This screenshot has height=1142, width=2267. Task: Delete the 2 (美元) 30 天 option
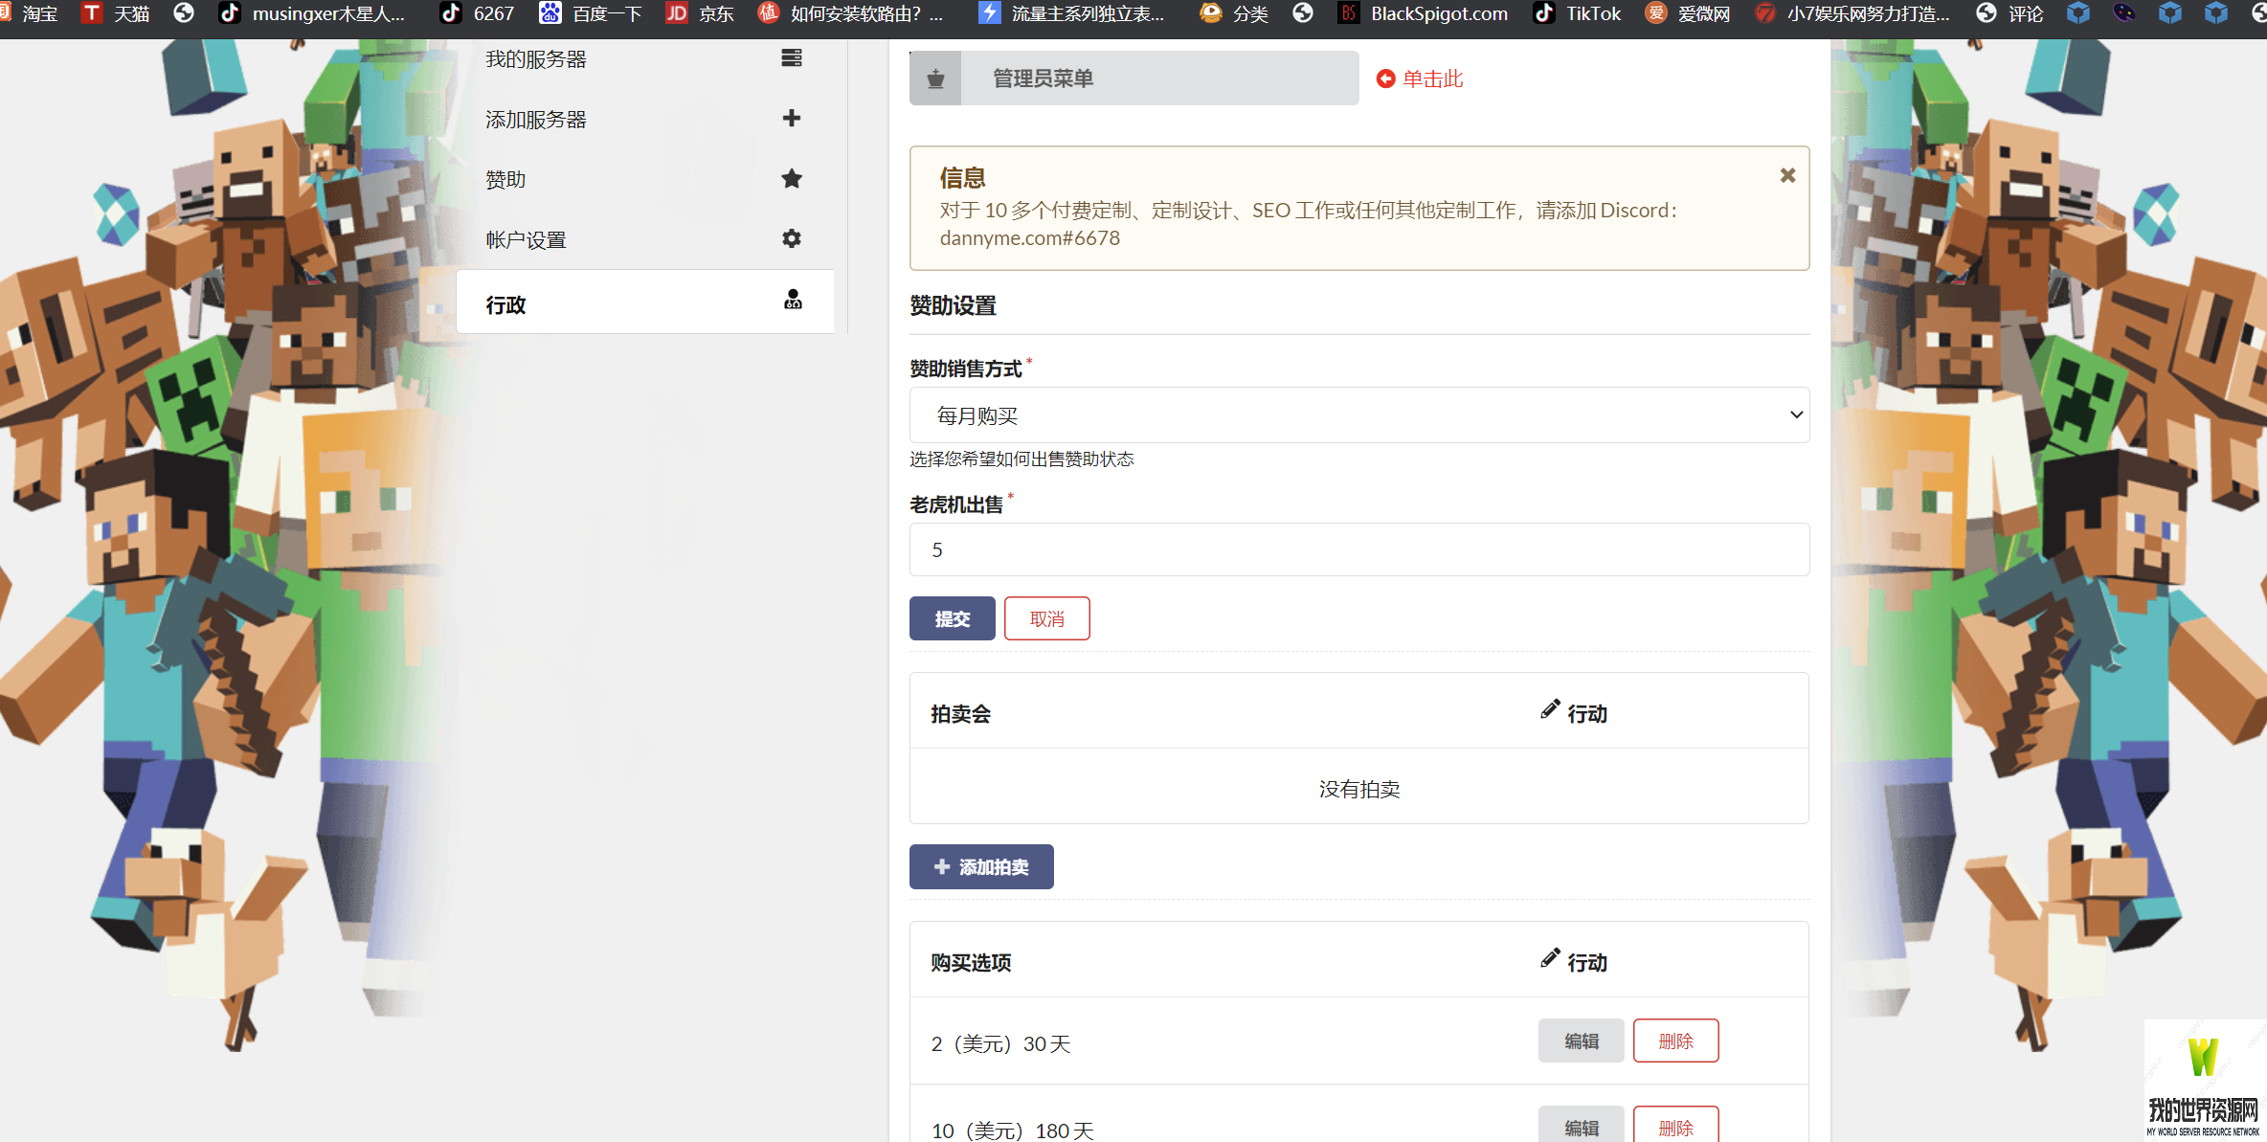[1675, 1041]
